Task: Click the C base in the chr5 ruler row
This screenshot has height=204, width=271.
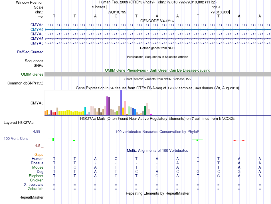Action: click(x=116, y=16)
